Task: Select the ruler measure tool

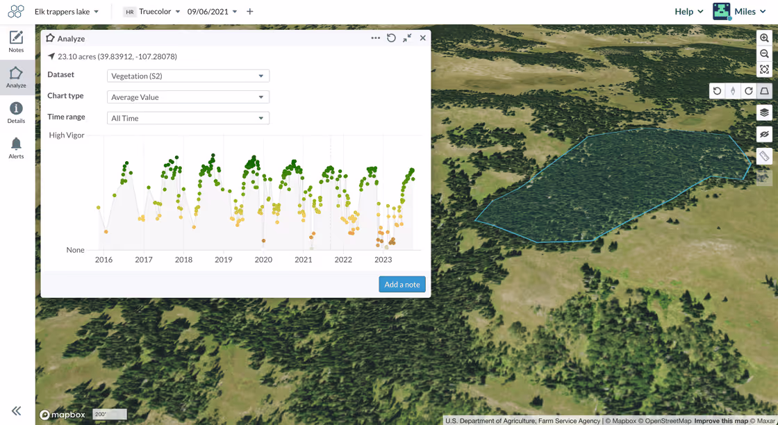Action: 764,156
